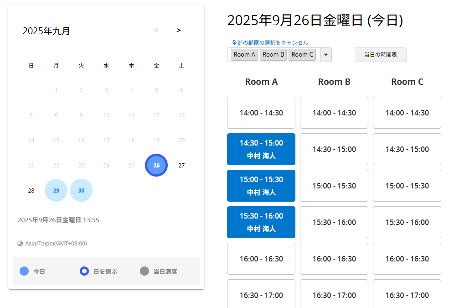Open 中村 海人's 14:30 - 15:00 booking

(261, 149)
